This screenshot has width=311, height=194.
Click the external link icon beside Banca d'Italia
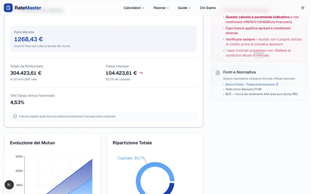277,84
